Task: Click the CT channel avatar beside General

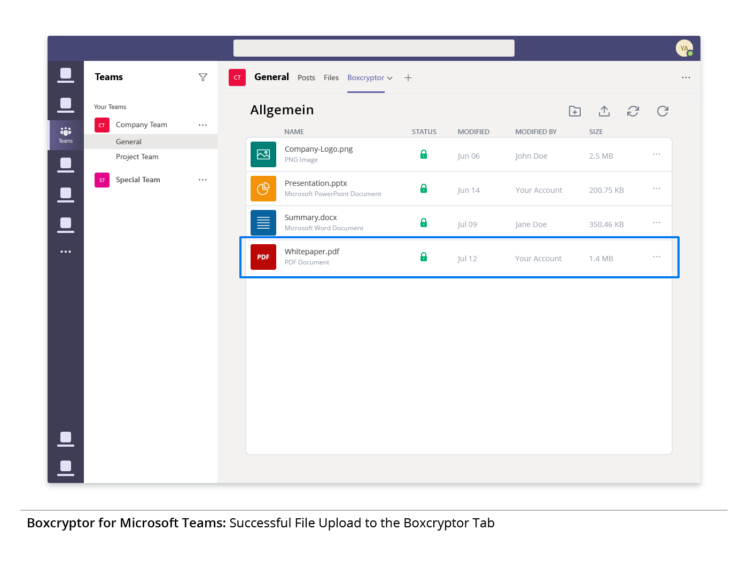Action: tap(237, 77)
